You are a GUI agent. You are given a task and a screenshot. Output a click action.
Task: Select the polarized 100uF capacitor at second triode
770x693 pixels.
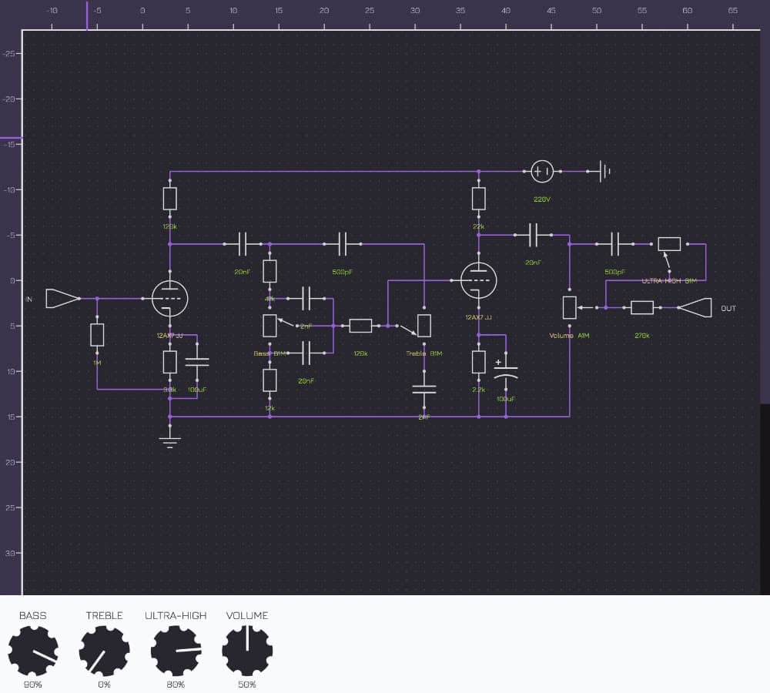pyautogui.click(x=506, y=372)
